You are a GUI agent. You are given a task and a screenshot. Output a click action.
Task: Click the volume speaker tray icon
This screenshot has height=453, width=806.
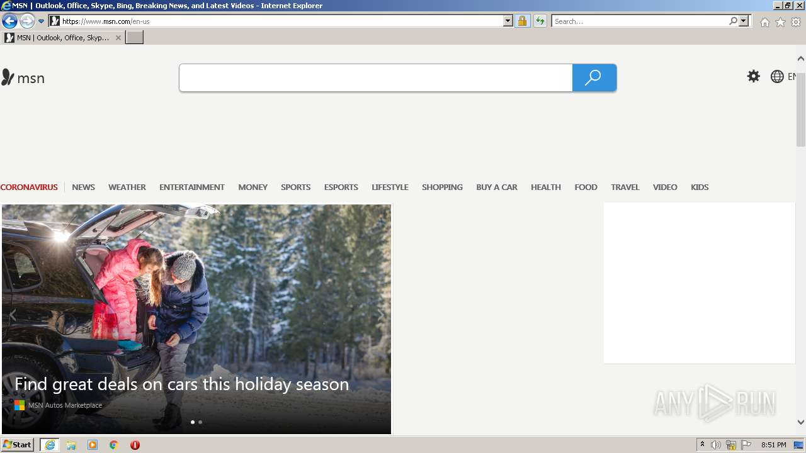point(716,445)
